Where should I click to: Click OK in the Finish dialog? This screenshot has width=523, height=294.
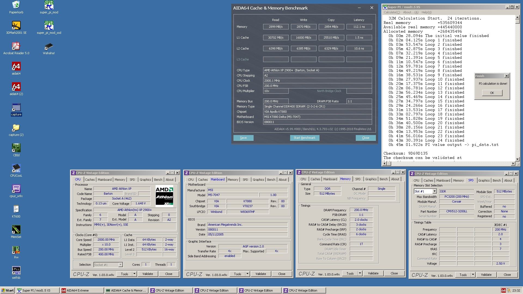(492, 93)
